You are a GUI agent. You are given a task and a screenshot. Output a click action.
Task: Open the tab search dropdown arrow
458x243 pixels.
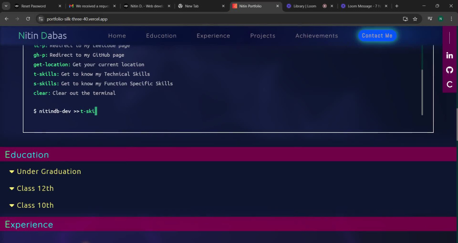(6, 6)
